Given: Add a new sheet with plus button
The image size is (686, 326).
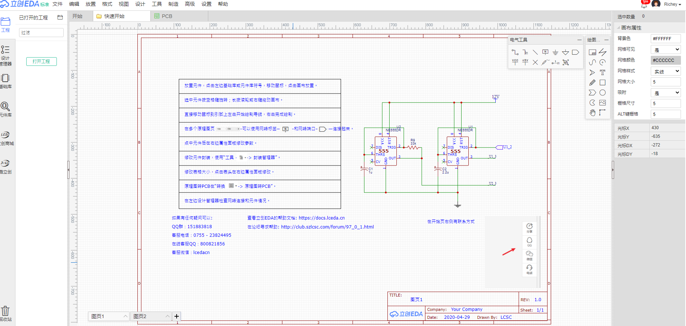Looking at the screenshot, I should pyautogui.click(x=177, y=316).
